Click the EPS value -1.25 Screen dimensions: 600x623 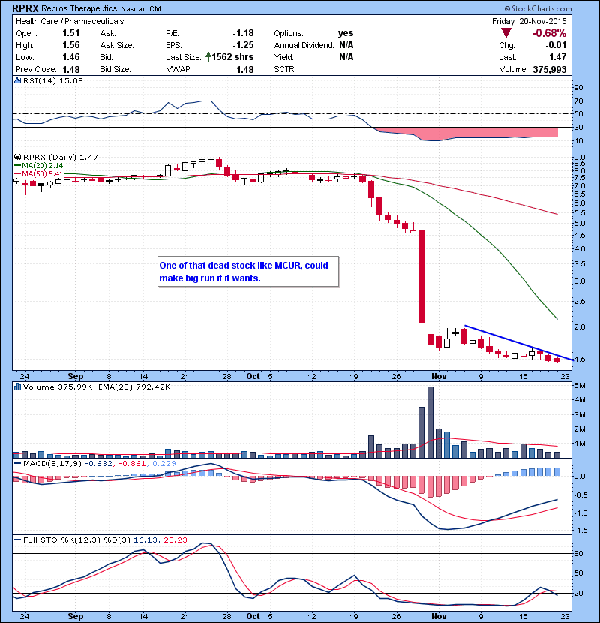(x=243, y=45)
